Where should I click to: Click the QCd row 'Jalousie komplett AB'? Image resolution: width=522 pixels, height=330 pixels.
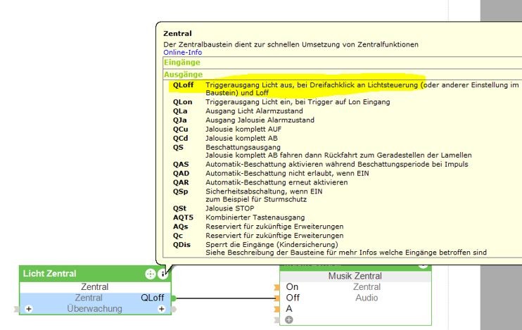pyautogui.click(x=225, y=138)
